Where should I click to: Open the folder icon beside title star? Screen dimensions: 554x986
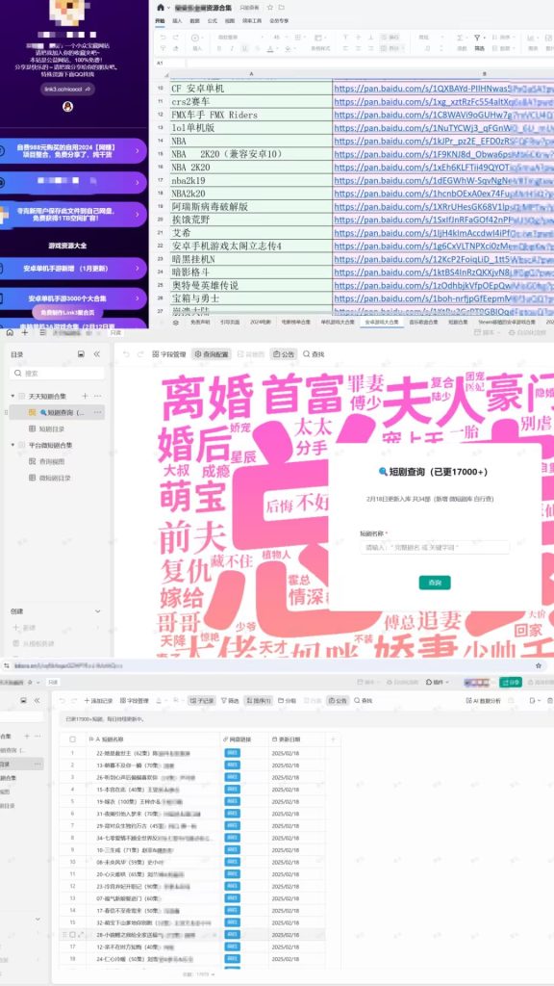(282, 8)
